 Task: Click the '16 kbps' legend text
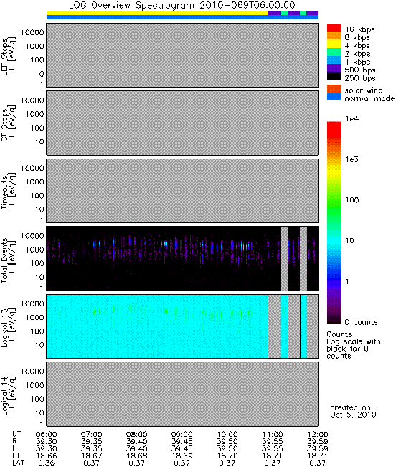tap(359, 29)
